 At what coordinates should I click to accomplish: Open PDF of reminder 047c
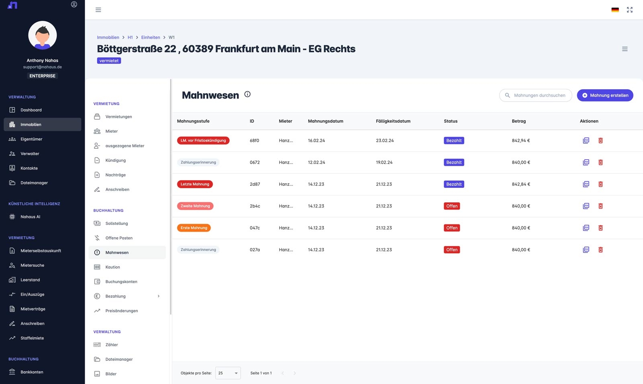click(586, 228)
